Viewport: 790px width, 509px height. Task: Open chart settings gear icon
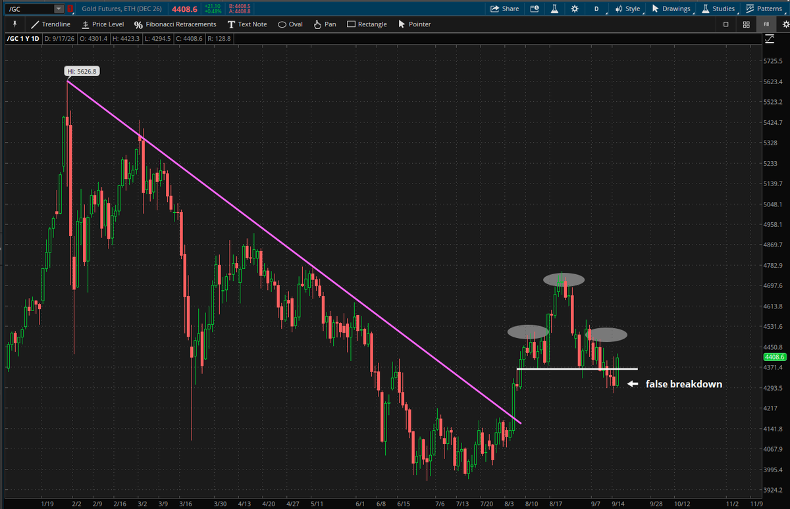tap(575, 9)
